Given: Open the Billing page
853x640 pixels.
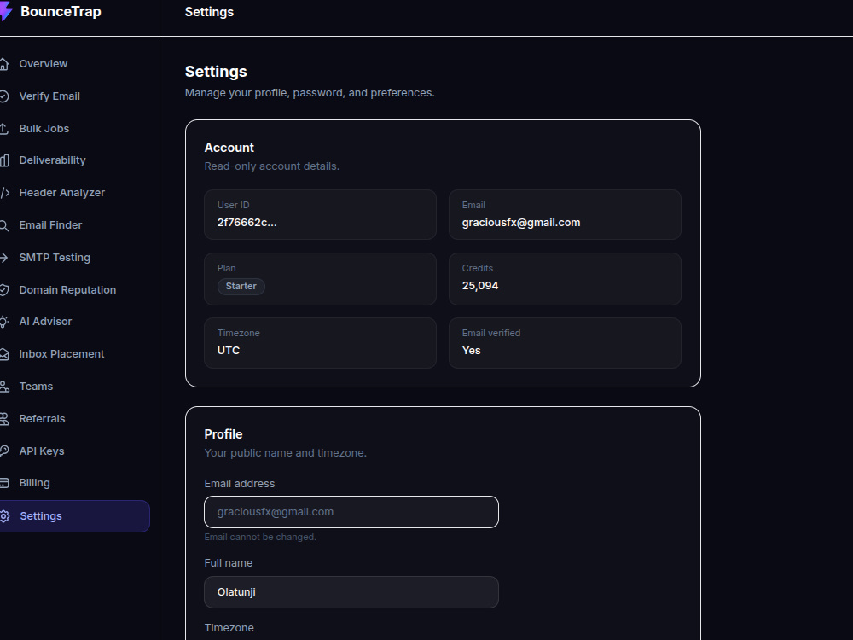Looking at the screenshot, I should coord(34,483).
